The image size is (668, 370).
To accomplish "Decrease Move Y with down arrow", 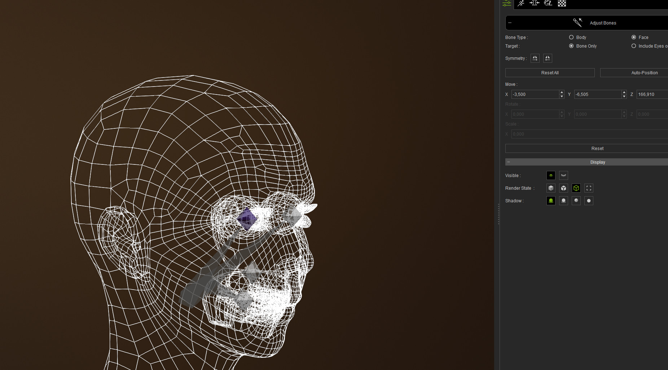I will [x=624, y=97].
